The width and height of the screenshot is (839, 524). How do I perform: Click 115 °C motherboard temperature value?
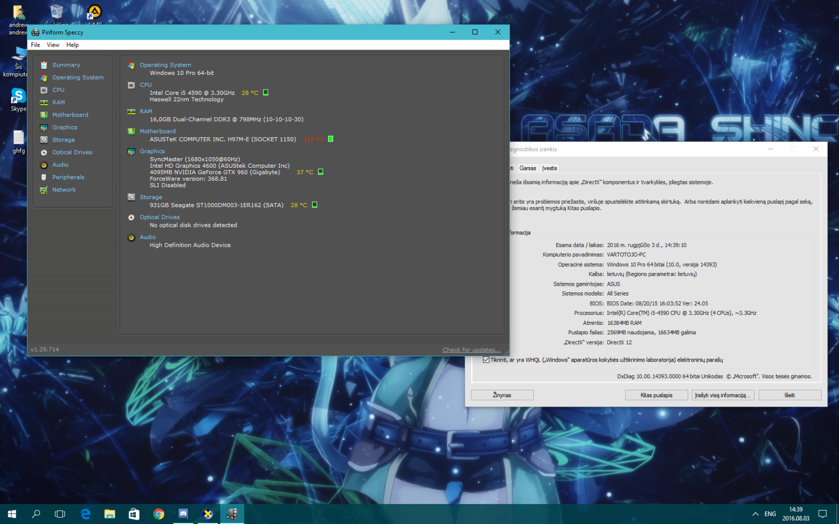coord(314,139)
